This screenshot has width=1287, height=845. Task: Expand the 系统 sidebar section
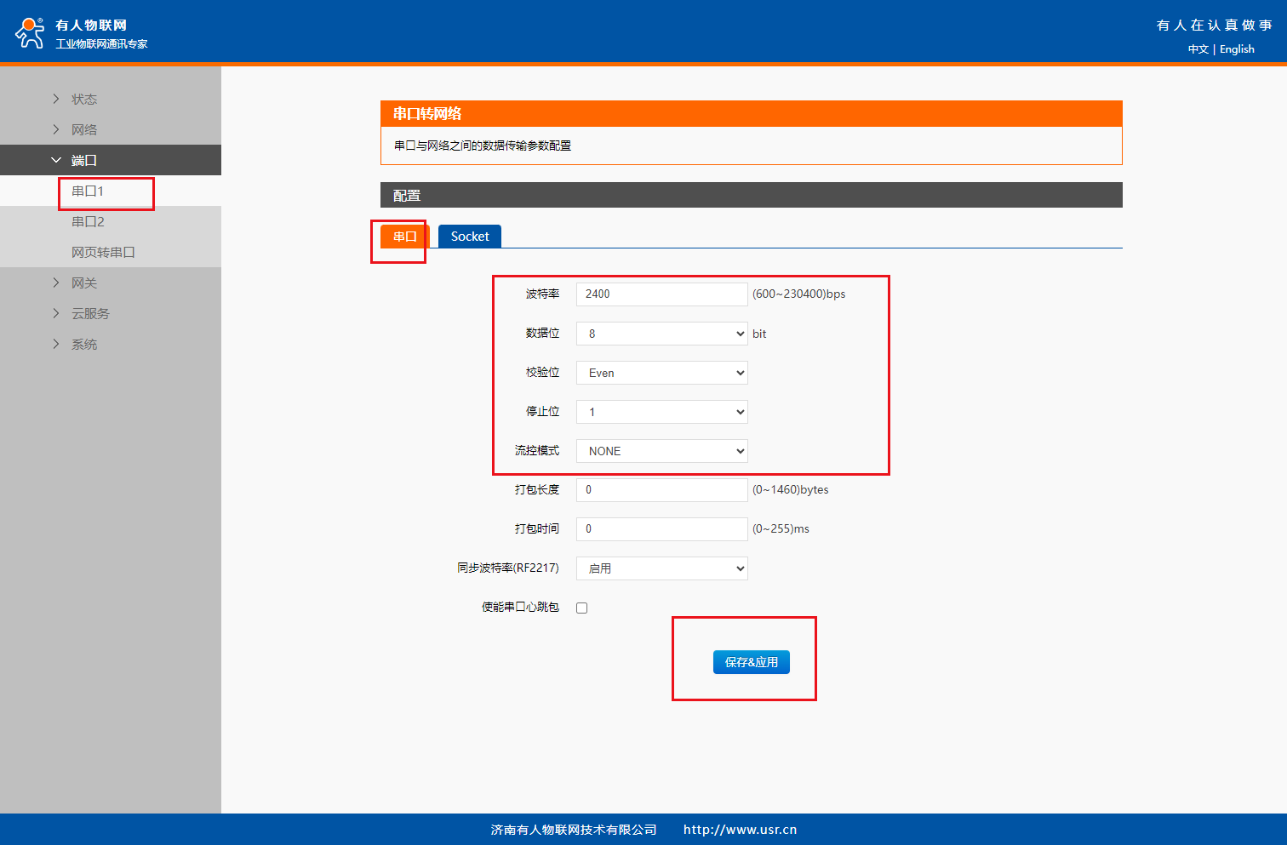83,344
